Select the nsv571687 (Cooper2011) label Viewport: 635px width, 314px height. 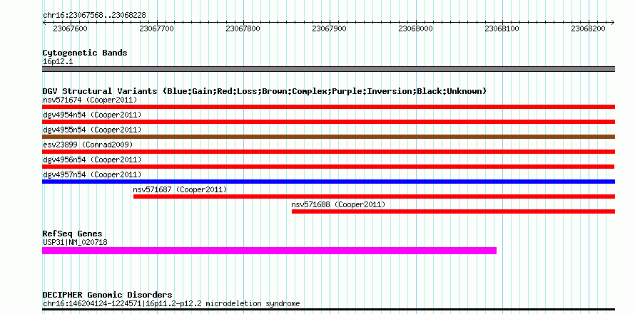tap(180, 189)
